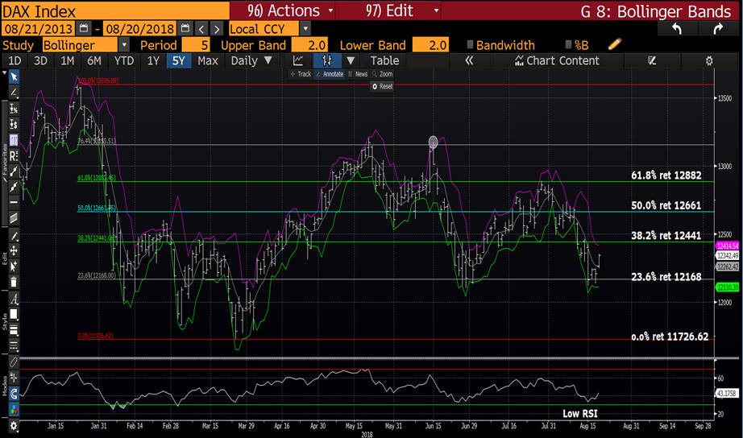743x438 pixels.
Task: Select the Fibonacci retracement tool
Action: (x=14, y=140)
